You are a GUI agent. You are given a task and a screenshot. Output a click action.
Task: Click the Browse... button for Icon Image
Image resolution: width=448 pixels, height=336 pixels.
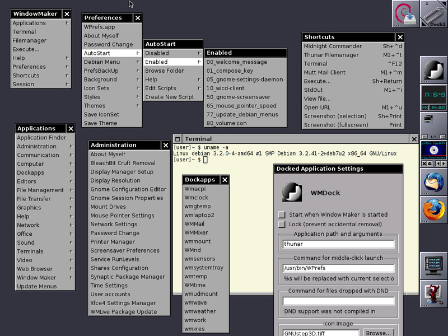(x=379, y=333)
